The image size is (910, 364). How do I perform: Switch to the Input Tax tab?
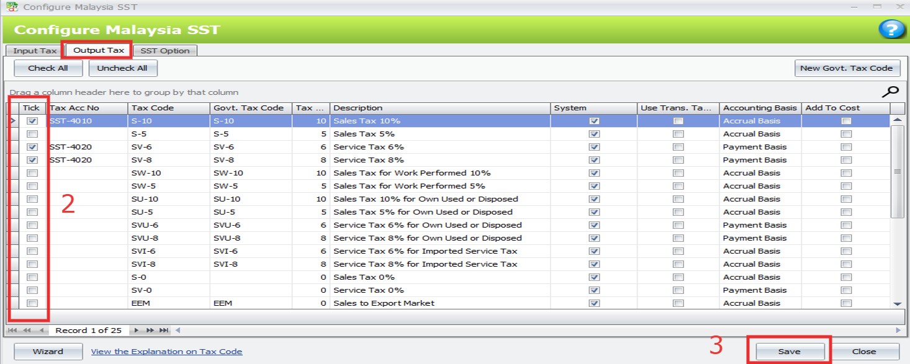[35, 51]
